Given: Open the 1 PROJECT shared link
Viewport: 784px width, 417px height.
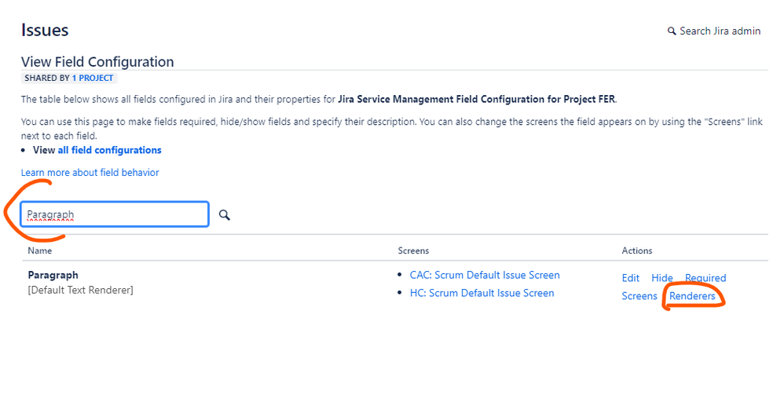Looking at the screenshot, I should coord(93,78).
